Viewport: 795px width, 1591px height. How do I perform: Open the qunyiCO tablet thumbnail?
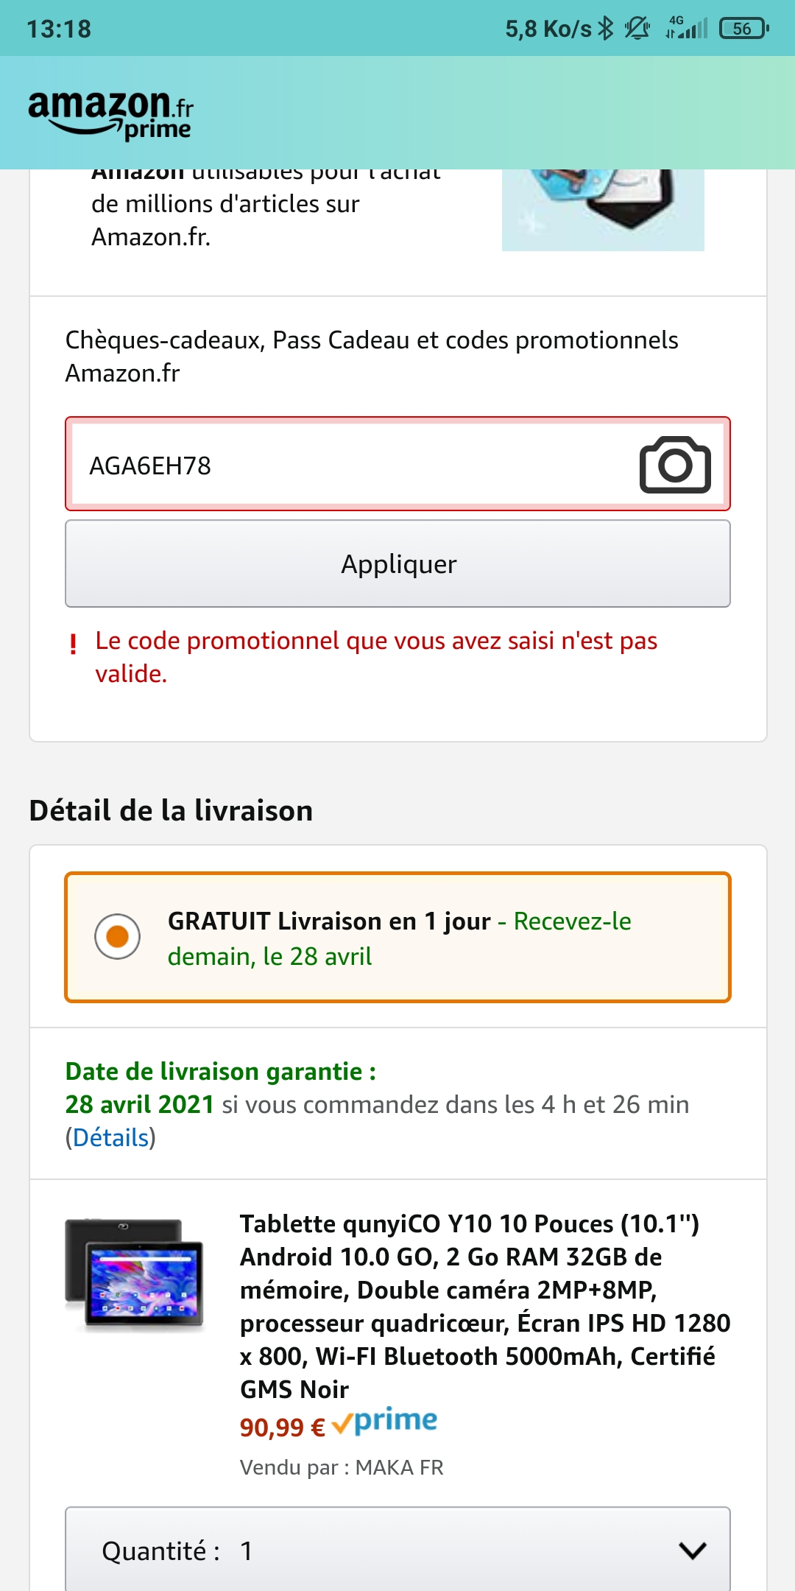point(134,1273)
